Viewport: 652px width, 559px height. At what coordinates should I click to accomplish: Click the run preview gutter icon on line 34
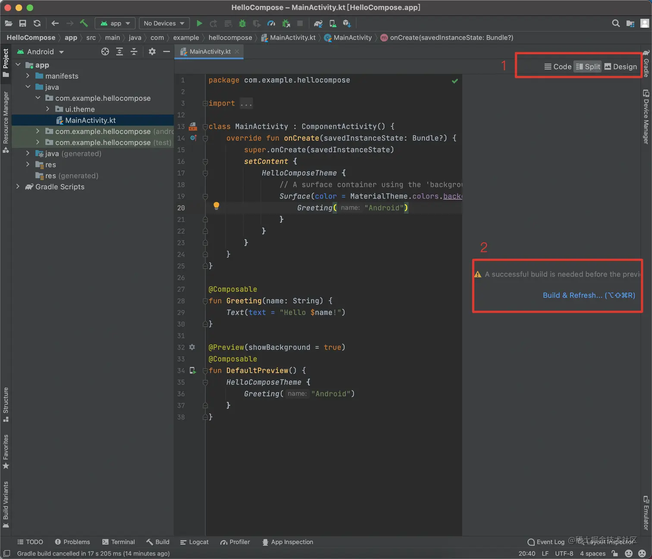click(x=193, y=371)
